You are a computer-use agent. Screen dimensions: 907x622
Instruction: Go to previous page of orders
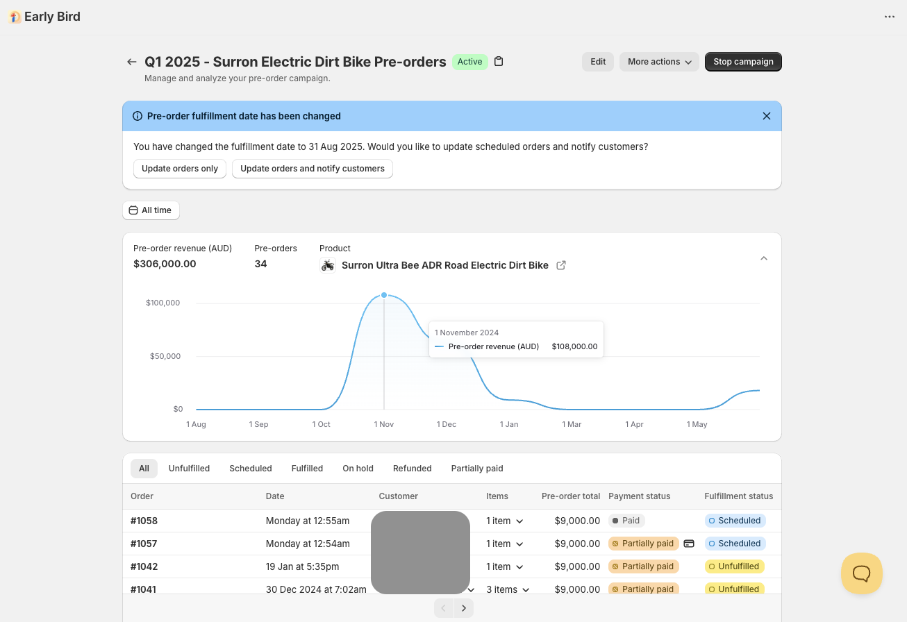point(444,609)
